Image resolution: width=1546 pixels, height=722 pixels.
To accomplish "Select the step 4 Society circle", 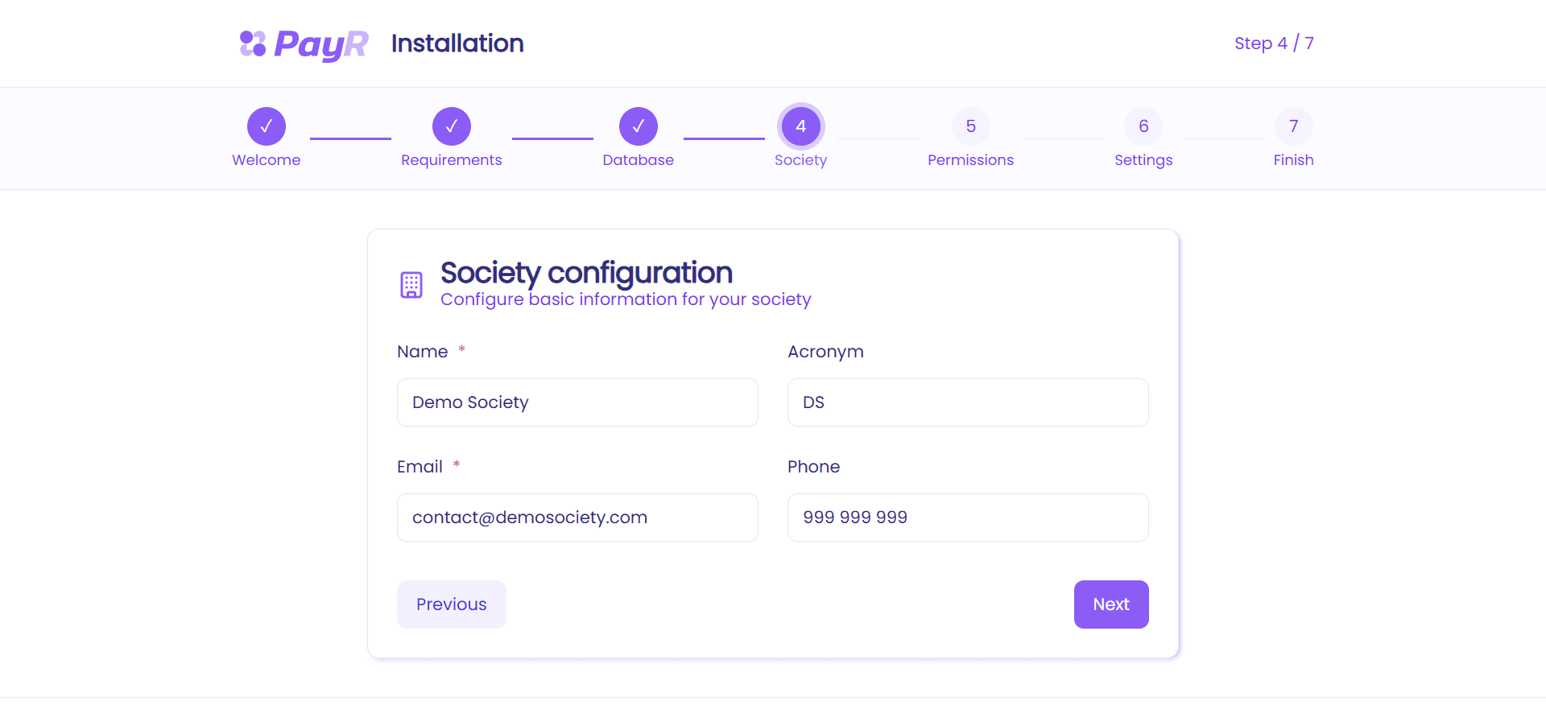I will [x=801, y=126].
